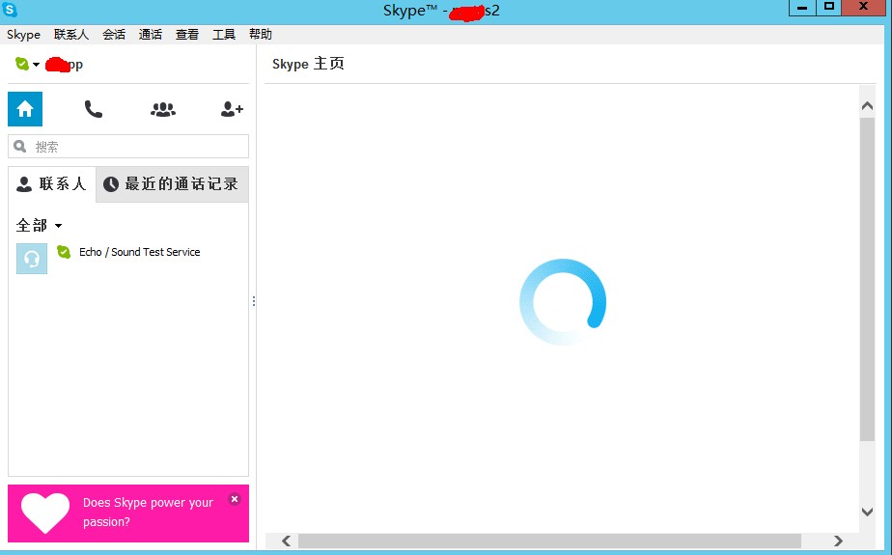Click the vertical scrollbar up arrow

click(867, 106)
